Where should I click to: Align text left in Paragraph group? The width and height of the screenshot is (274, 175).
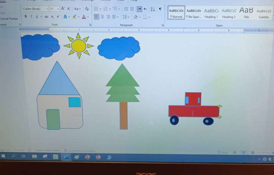click(96, 17)
